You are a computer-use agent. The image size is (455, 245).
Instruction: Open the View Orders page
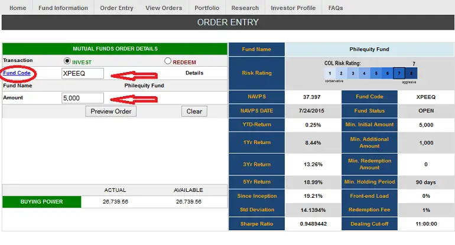click(x=164, y=8)
